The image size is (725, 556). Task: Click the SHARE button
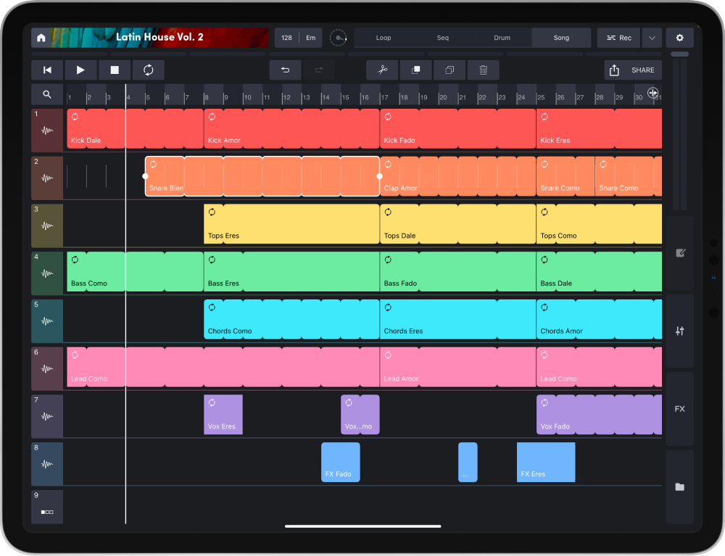[632, 70]
